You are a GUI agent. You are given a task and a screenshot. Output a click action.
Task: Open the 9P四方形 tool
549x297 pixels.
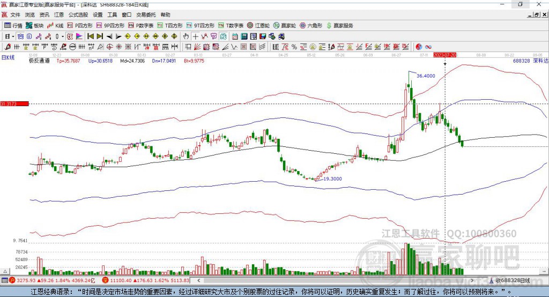coord(110,26)
